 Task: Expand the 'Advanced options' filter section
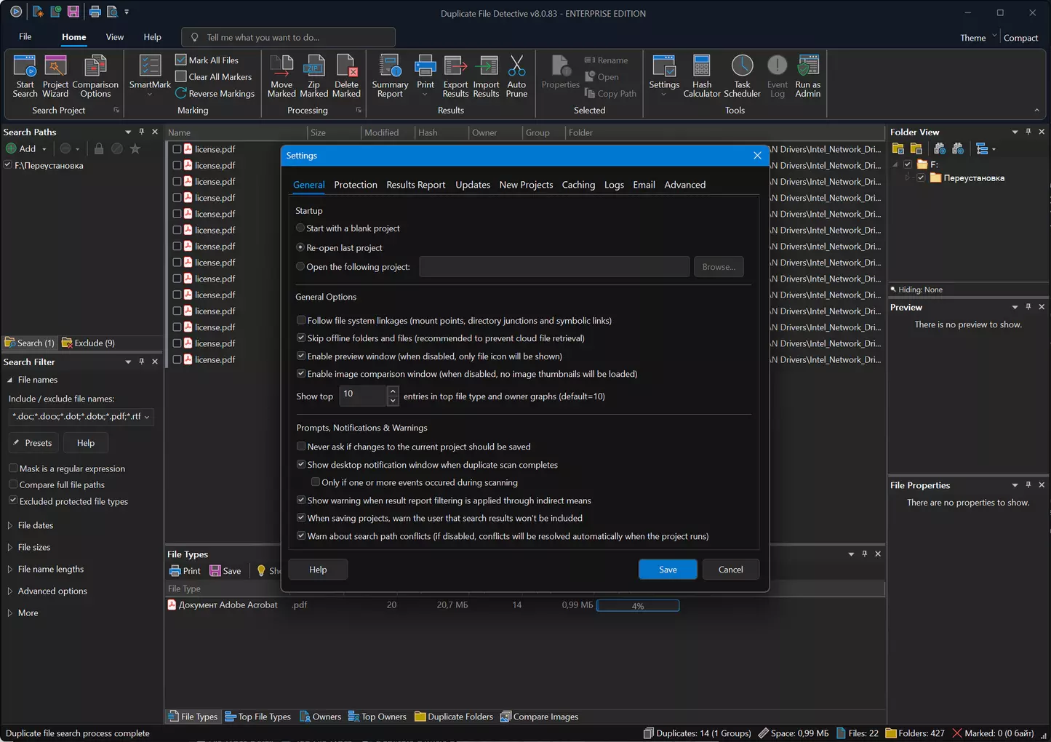(x=10, y=591)
